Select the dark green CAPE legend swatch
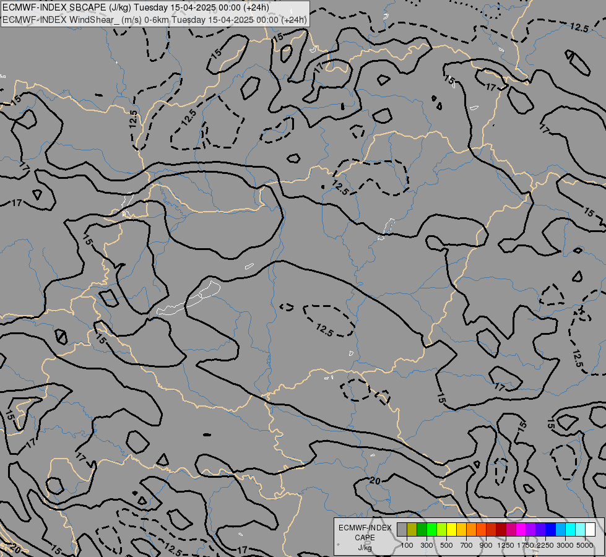This screenshot has height=557, width=606. pyautogui.click(x=422, y=529)
